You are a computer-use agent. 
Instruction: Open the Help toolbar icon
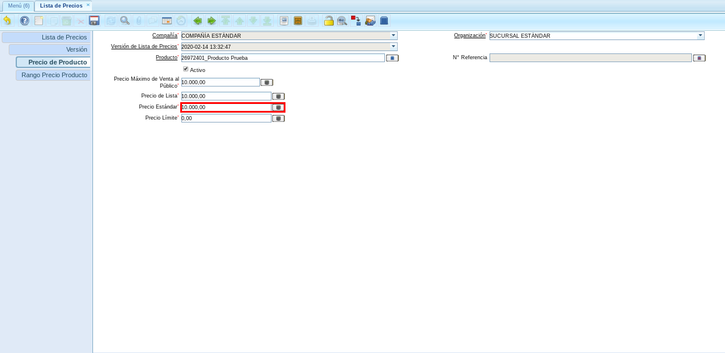pyautogui.click(x=24, y=21)
